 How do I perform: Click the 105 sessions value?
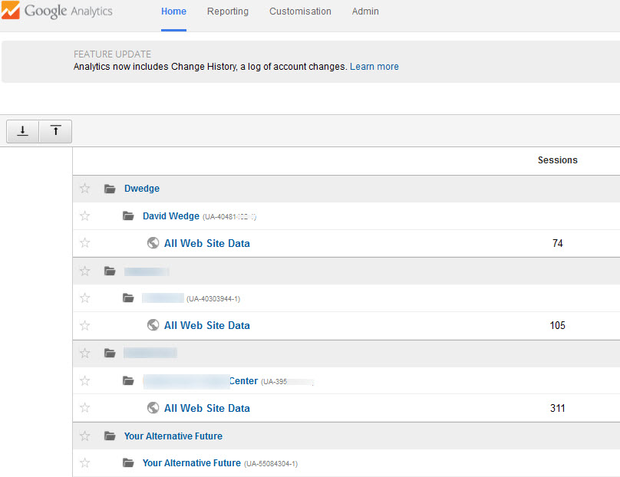click(558, 326)
